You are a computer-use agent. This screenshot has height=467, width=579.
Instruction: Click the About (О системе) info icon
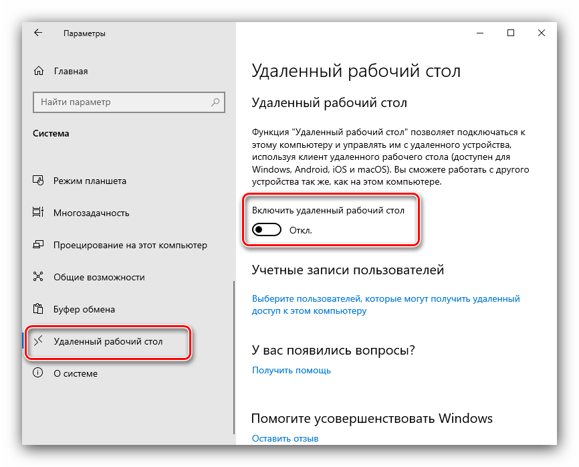pyautogui.click(x=38, y=373)
